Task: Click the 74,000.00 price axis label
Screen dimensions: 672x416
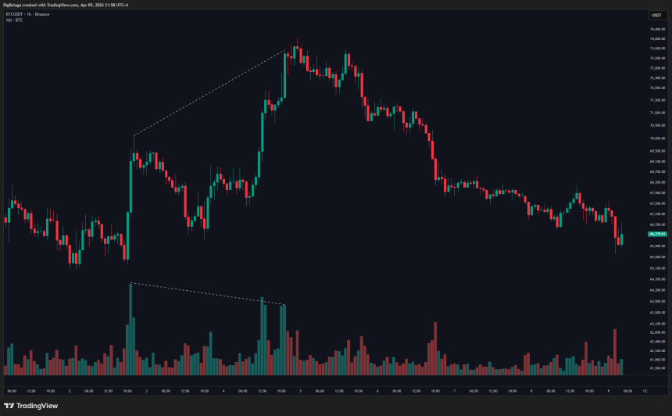Action: pyautogui.click(x=657, y=38)
